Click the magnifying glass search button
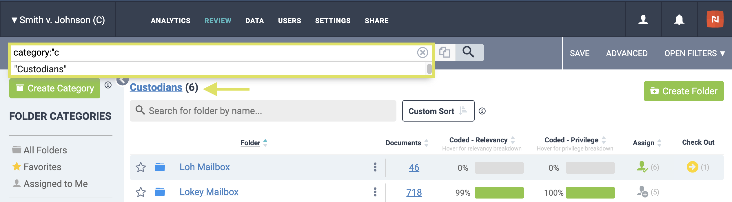Screen dimensions: 732x202 (468, 52)
